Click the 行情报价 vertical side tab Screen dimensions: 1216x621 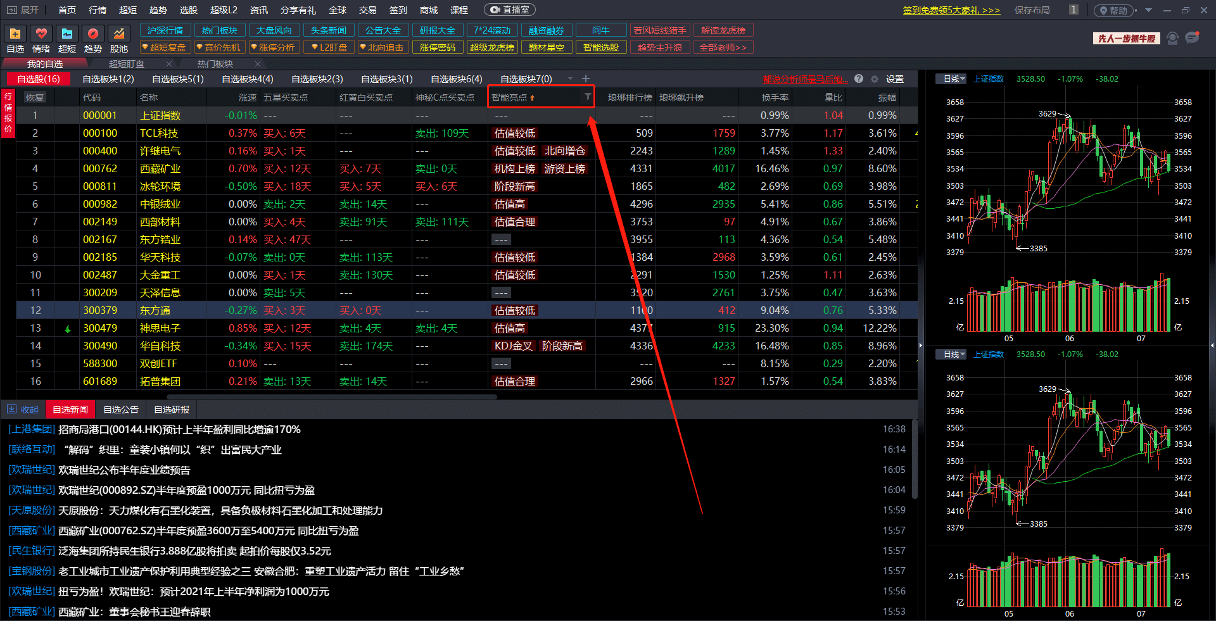coord(8,113)
